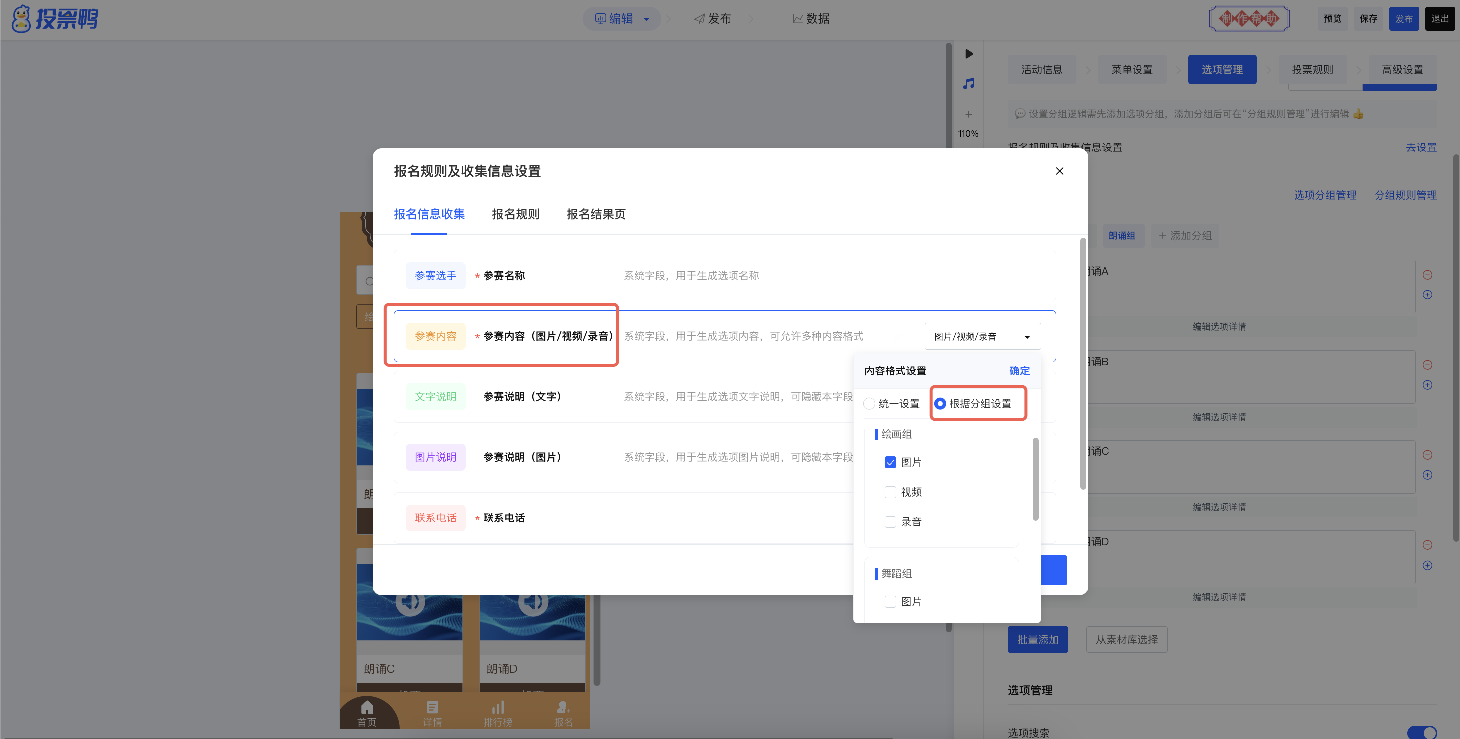Click the 图片说明 field tag
Screen dimensions: 1460x739
pyautogui.click(x=435, y=457)
